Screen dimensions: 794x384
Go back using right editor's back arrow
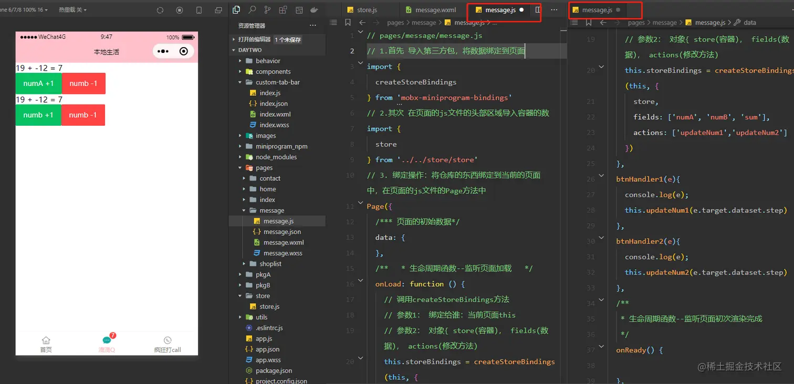tap(603, 23)
